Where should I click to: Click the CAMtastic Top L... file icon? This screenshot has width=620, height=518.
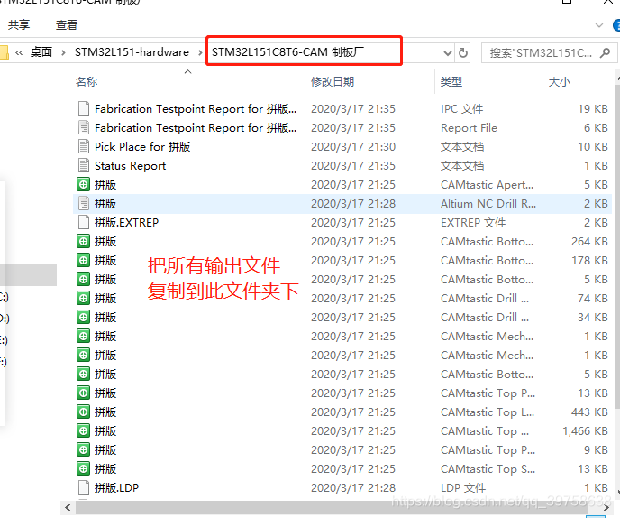[x=84, y=412]
